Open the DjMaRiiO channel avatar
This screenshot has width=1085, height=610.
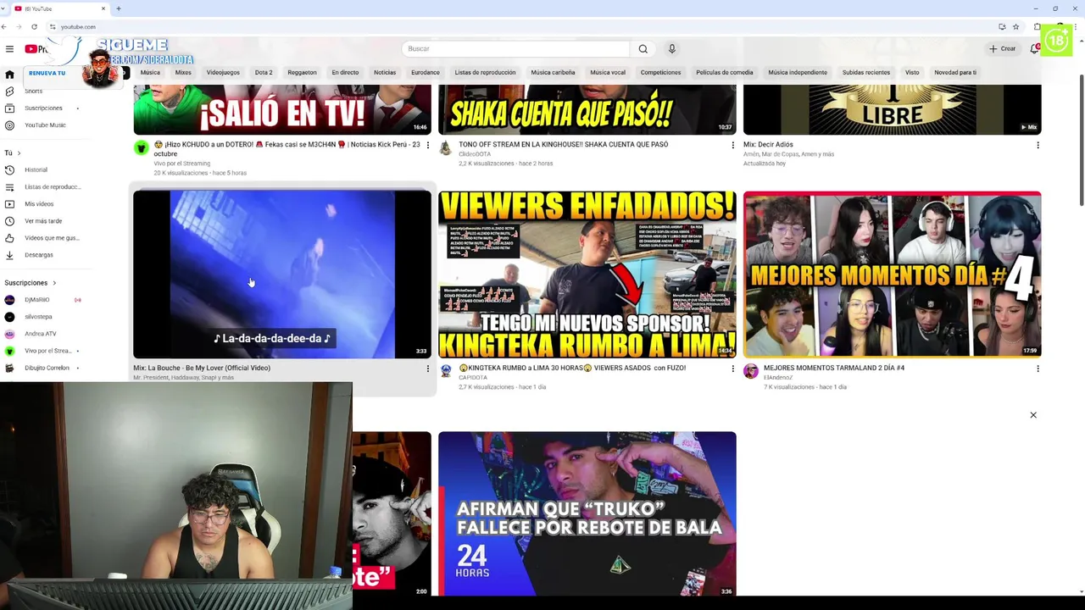tap(9, 300)
